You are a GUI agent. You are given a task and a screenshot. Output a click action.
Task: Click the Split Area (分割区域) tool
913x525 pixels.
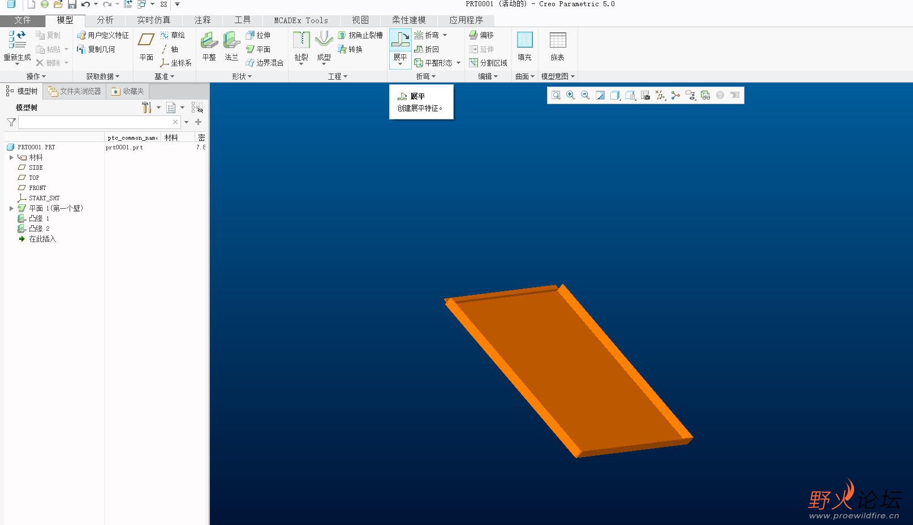click(x=488, y=63)
